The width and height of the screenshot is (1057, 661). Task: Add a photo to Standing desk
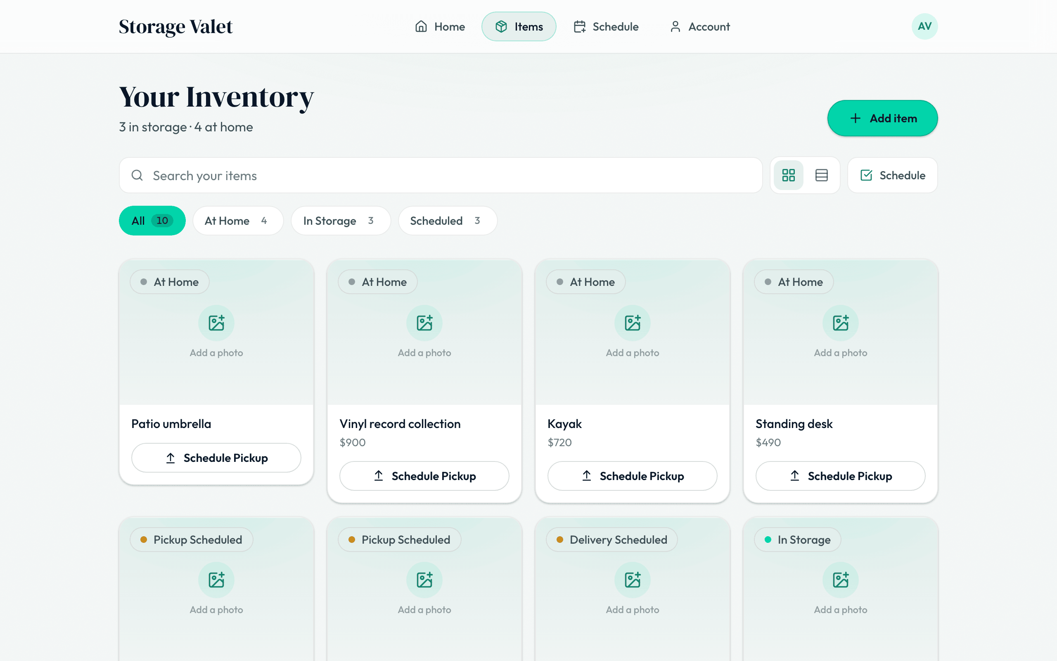pyautogui.click(x=840, y=331)
